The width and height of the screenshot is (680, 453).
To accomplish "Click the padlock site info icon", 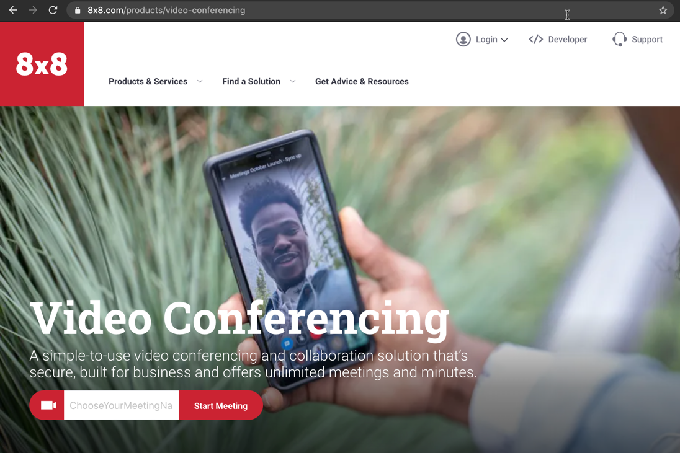I will click(x=78, y=11).
